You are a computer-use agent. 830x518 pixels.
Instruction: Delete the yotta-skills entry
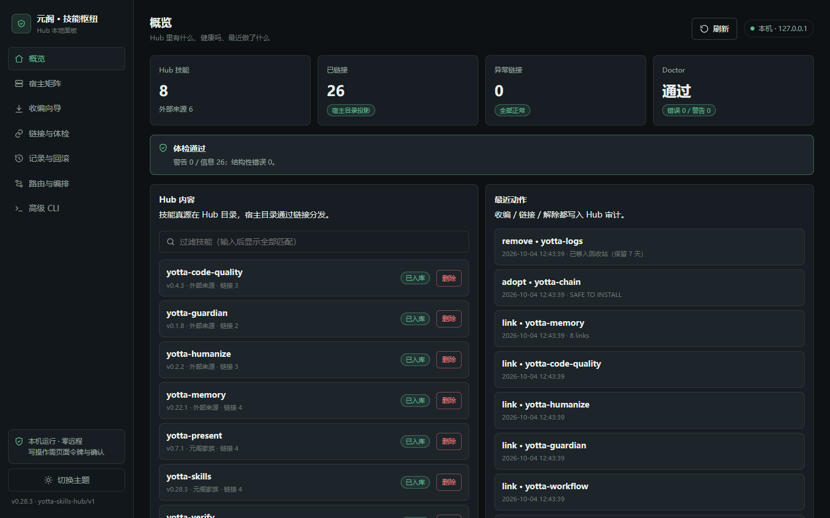pos(449,482)
